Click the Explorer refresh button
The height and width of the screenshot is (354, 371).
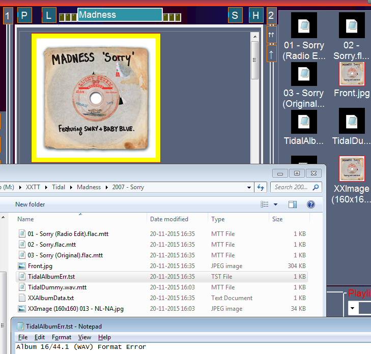coord(261,188)
